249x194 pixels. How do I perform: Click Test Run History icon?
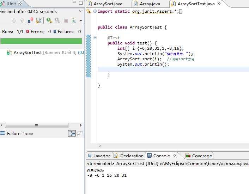pyautogui.click(x=74, y=20)
